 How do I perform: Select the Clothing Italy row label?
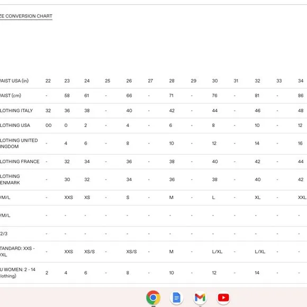click(x=16, y=111)
